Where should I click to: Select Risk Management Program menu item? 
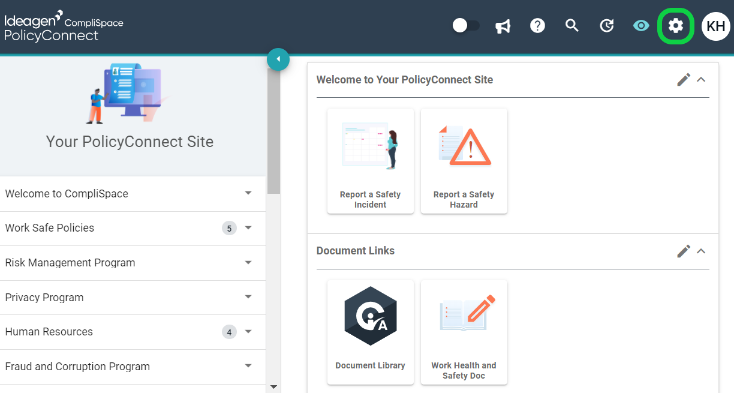[x=133, y=263]
